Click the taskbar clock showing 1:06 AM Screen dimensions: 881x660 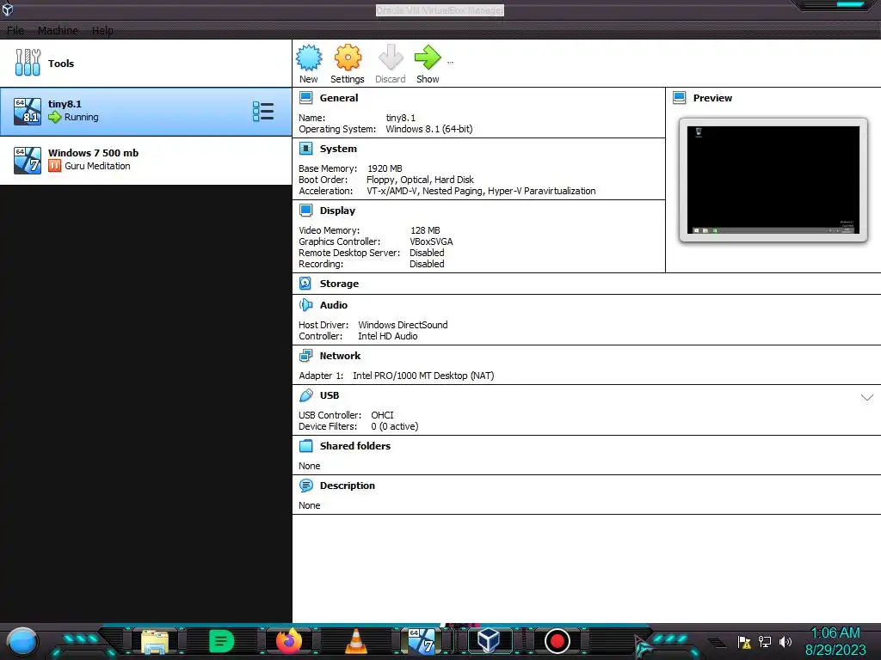835,632
